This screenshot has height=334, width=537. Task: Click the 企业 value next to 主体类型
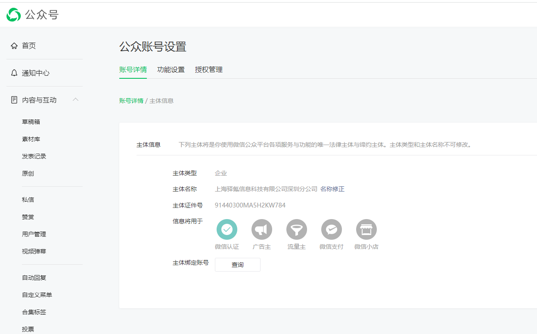(221, 173)
